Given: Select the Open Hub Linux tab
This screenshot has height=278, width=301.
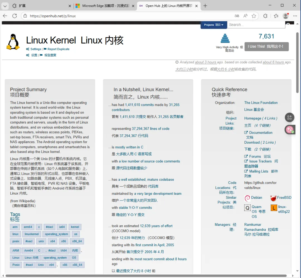Looking at the screenshot, I should coord(169,6).
